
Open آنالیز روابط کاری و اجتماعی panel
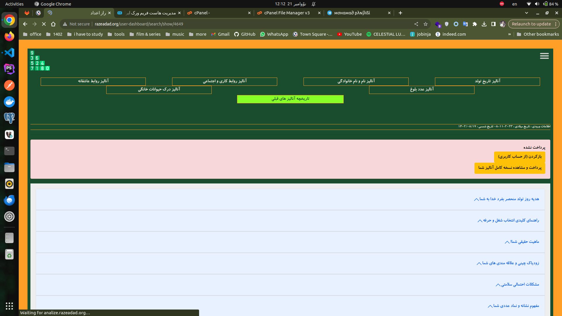(x=225, y=81)
